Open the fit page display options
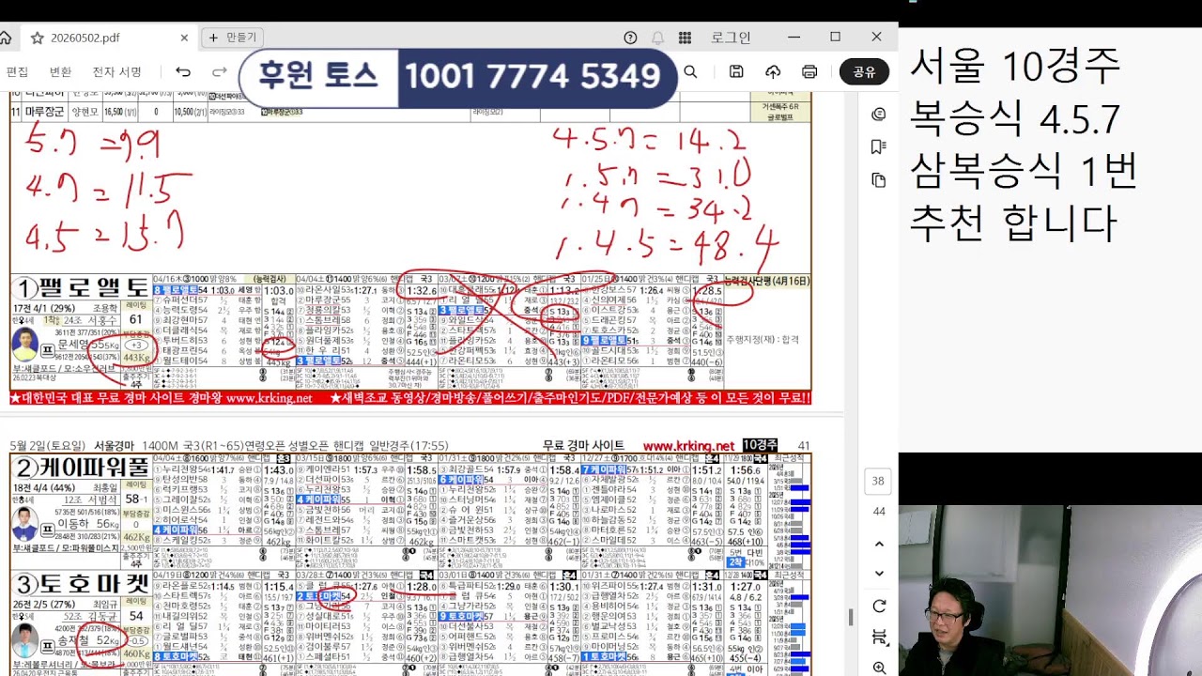 [879, 638]
